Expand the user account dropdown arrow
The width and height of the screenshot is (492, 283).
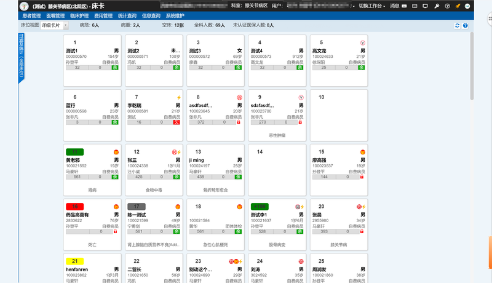pyautogui.click(x=354, y=6)
